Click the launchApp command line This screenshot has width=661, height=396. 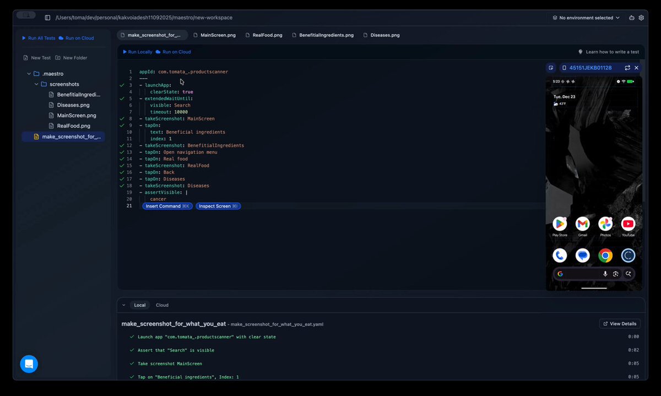pos(155,85)
